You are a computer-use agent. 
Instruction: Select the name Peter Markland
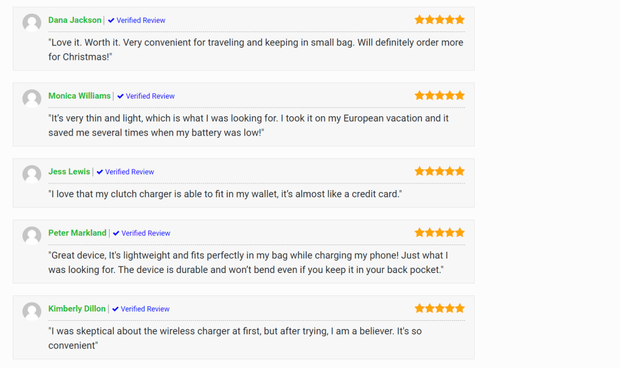tap(77, 233)
